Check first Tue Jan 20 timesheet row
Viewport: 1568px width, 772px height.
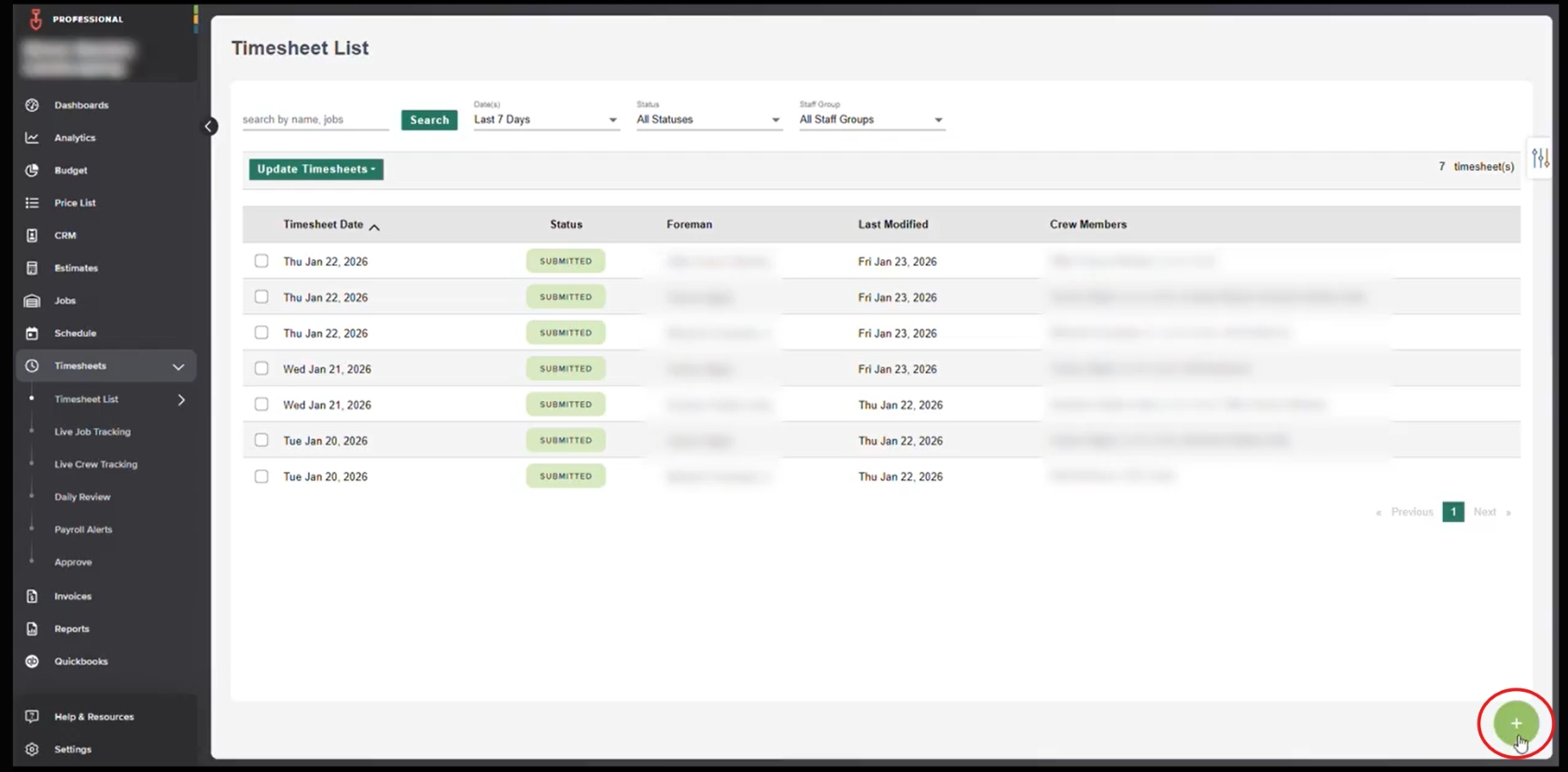[x=261, y=440]
